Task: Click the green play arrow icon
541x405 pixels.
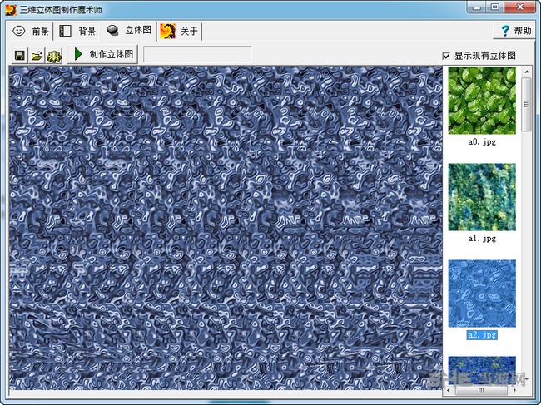Action: click(x=78, y=54)
